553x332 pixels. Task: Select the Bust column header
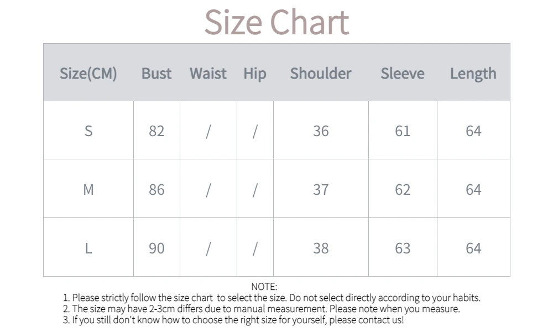(x=156, y=74)
